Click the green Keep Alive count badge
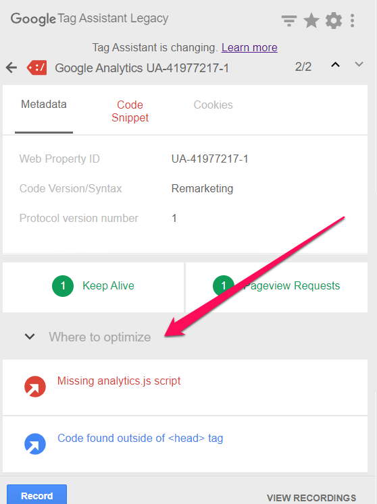 pos(63,286)
